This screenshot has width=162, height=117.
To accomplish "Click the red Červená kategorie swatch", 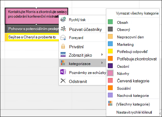I will pos(110,80).
